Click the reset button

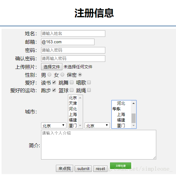click(x=100, y=169)
